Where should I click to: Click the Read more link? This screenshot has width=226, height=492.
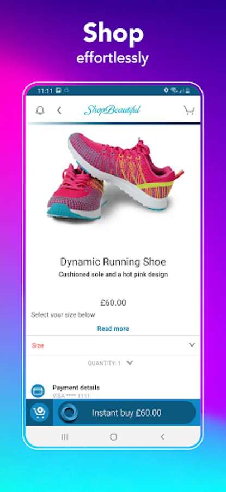point(113,329)
